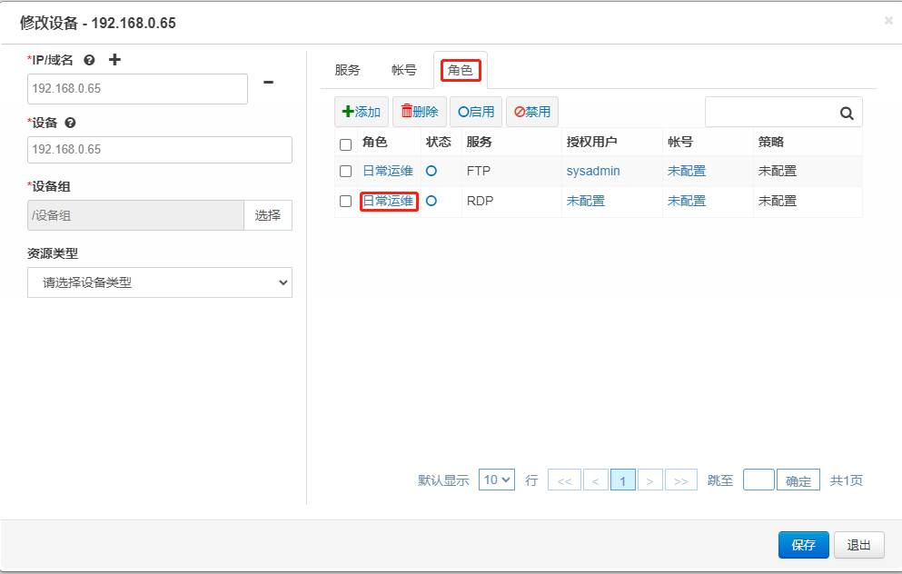Click the 添加 button with plus icon
The image size is (902, 574).
pos(362,112)
